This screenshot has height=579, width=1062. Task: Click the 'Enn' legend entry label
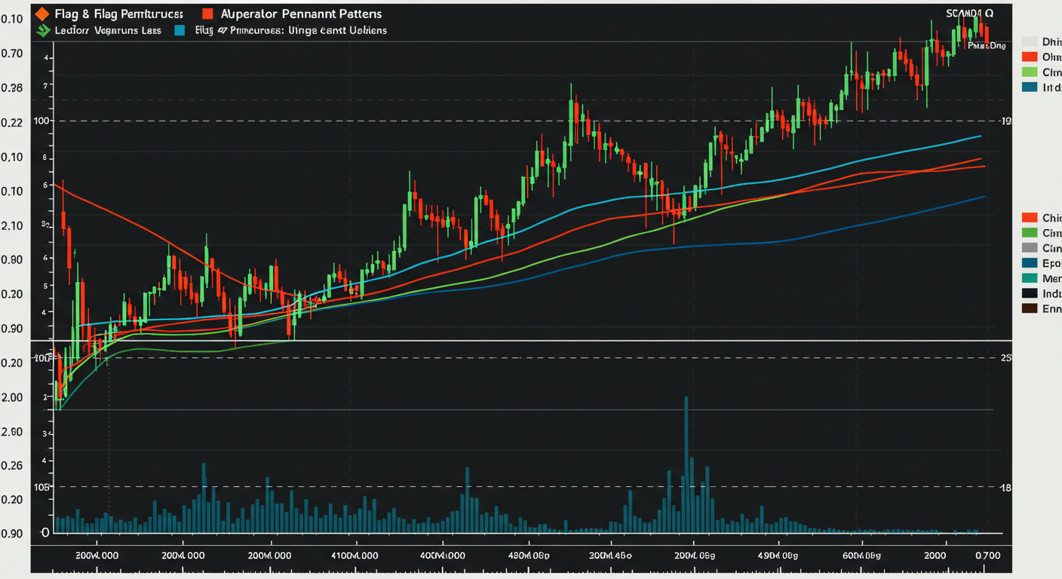click(x=1051, y=308)
